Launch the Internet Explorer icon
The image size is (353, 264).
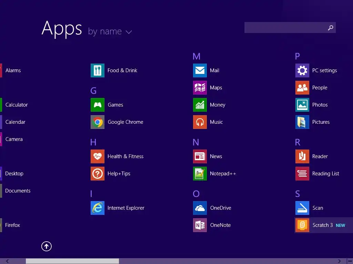click(98, 208)
